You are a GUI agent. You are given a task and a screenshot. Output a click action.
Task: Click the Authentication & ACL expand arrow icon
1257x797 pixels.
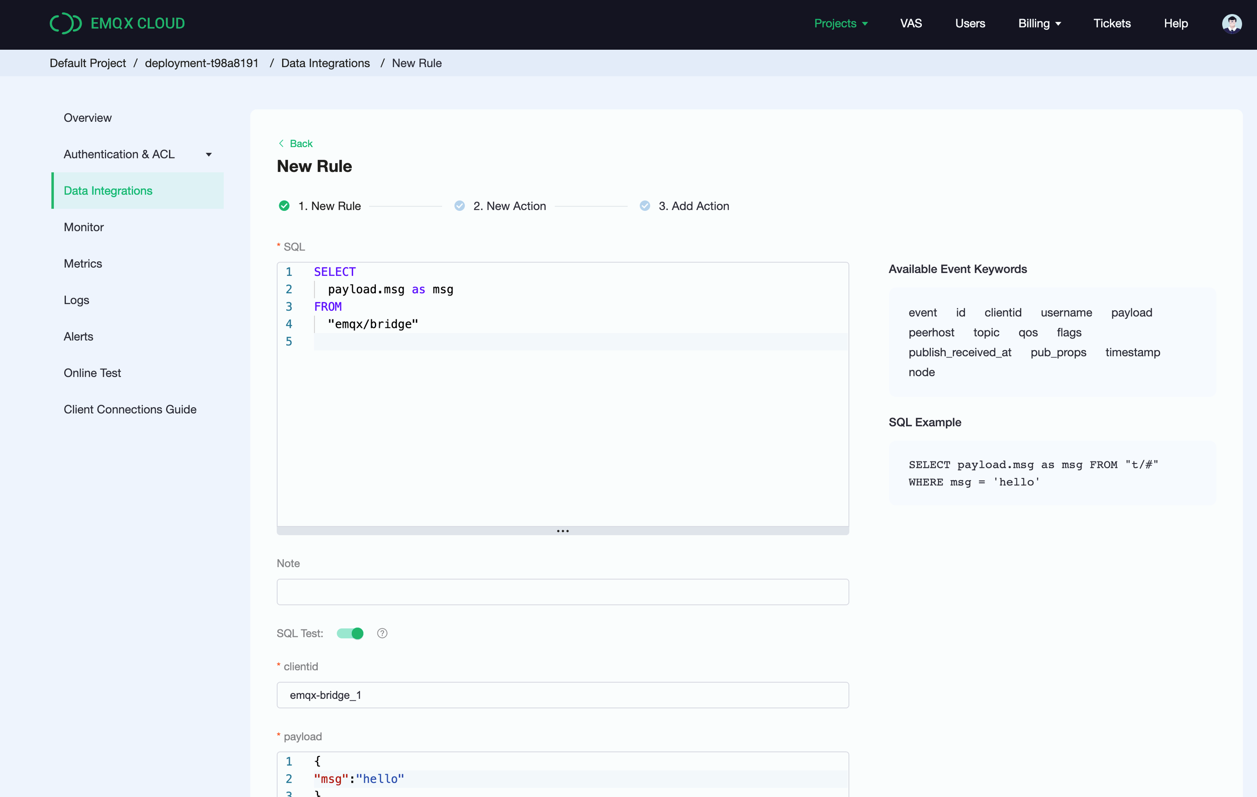pos(209,154)
